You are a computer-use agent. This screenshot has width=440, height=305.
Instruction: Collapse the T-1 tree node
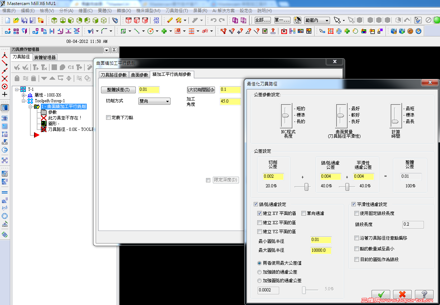click(x=17, y=89)
